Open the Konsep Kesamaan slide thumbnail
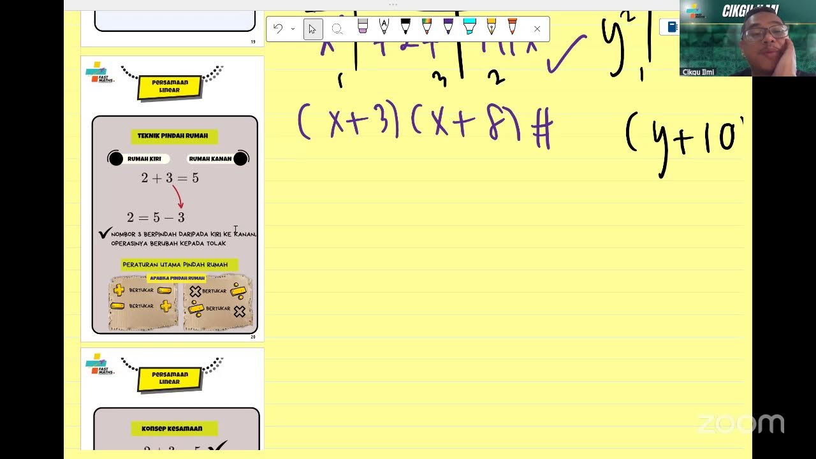816x459 pixels. click(x=172, y=399)
